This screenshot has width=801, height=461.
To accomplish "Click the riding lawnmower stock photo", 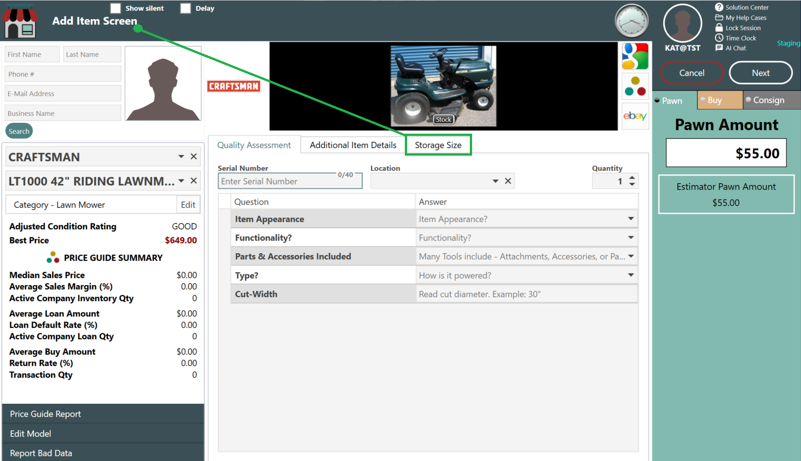I will [443, 86].
